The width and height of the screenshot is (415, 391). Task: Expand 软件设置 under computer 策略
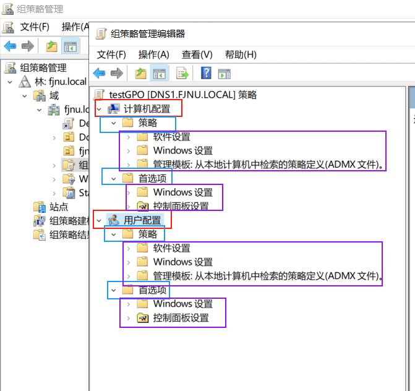pyautogui.click(x=129, y=137)
